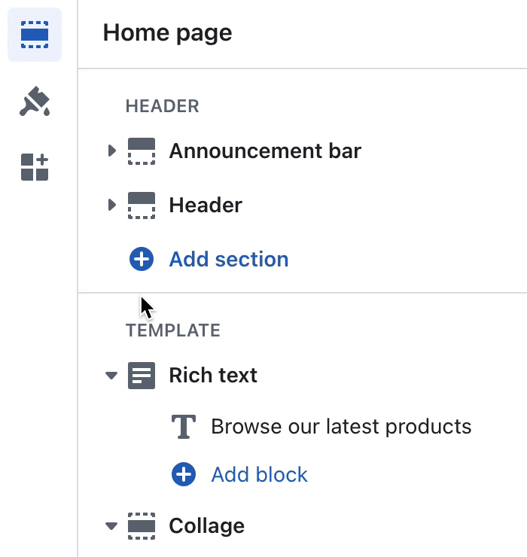
Task: Collapse the Rich text section
Action: [111, 376]
